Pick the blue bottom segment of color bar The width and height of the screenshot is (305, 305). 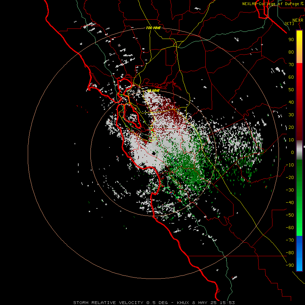pos(299,253)
